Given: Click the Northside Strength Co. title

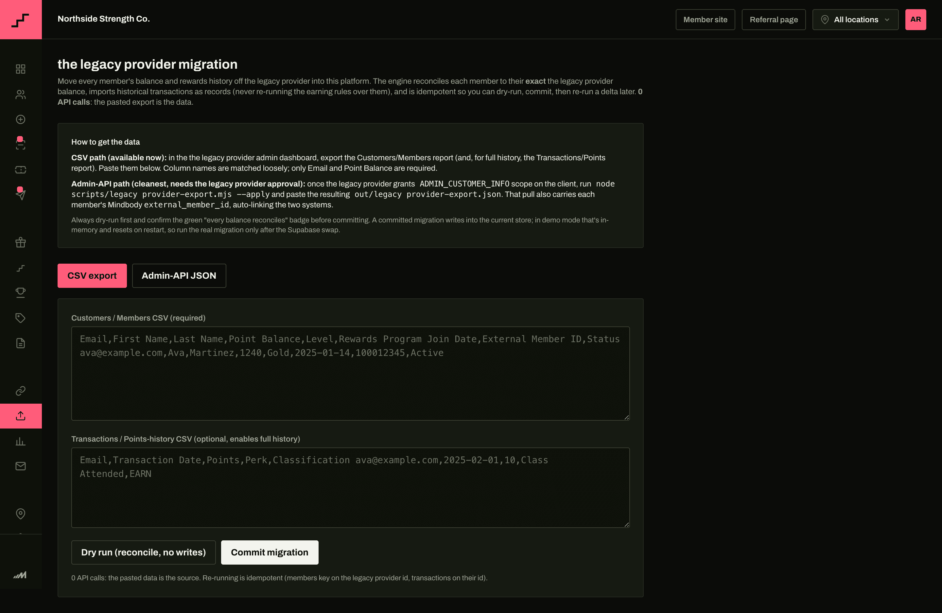Looking at the screenshot, I should click(x=104, y=19).
